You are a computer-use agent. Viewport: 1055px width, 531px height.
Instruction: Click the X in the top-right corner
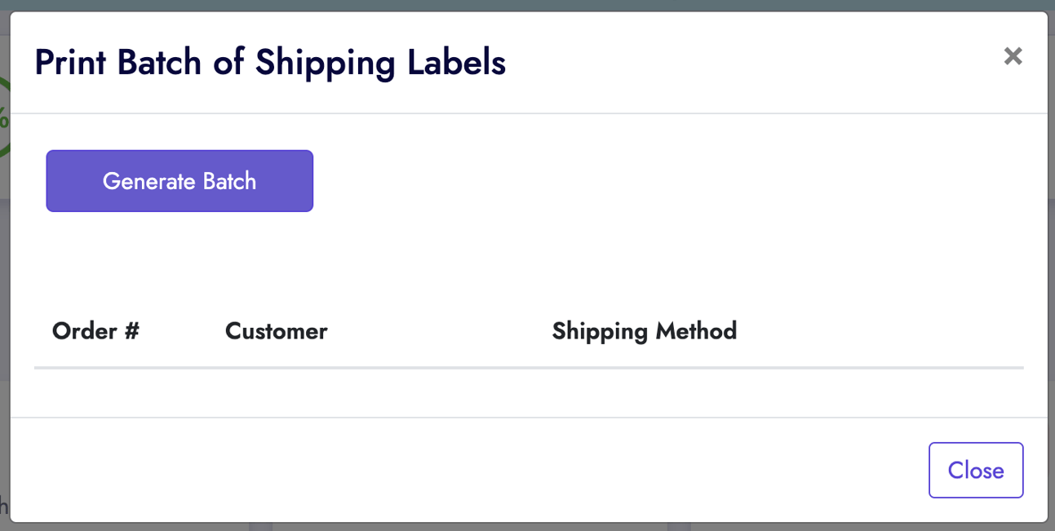pyautogui.click(x=1013, y=55)
